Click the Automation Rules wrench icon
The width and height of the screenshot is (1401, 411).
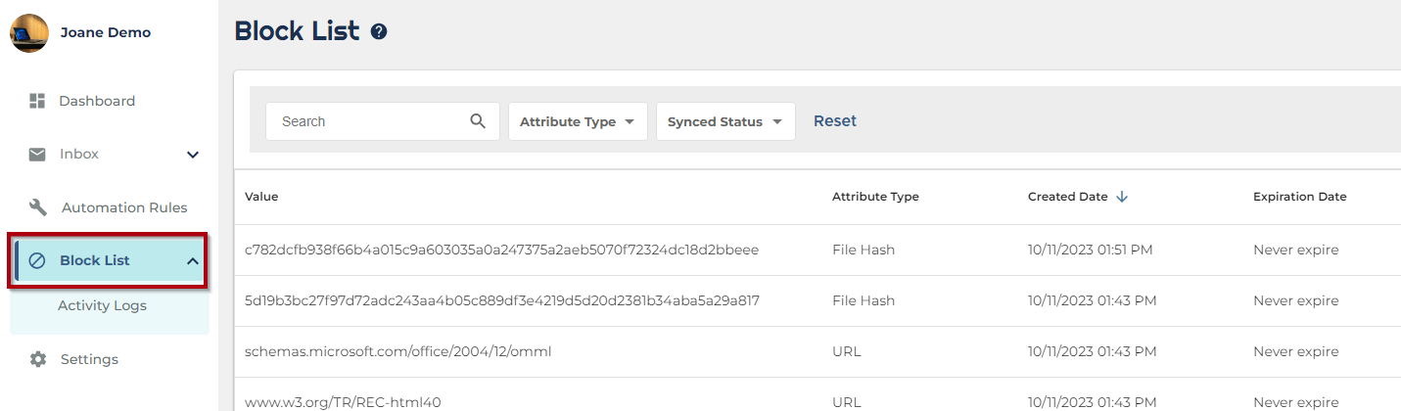coord(38,207)
